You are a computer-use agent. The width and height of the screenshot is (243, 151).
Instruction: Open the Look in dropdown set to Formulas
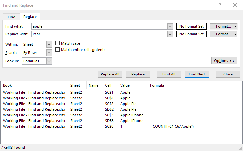click(49, 61)
